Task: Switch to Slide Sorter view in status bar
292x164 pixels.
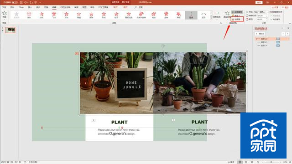Action: click(x=246, y=162)
